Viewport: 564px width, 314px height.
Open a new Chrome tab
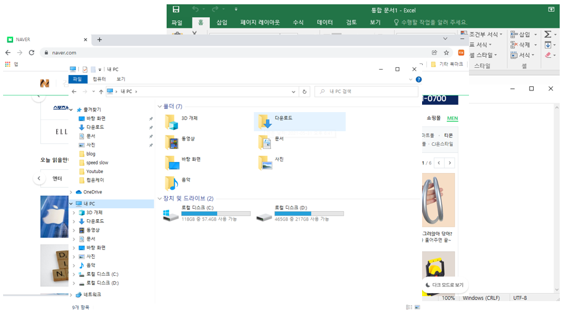pyautogui.click(x=99, y=39)
